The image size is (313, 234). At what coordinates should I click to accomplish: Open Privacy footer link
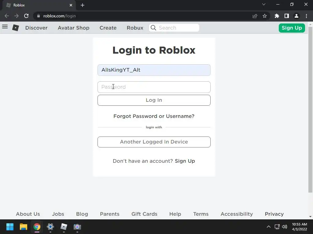[x=274, y=214]
